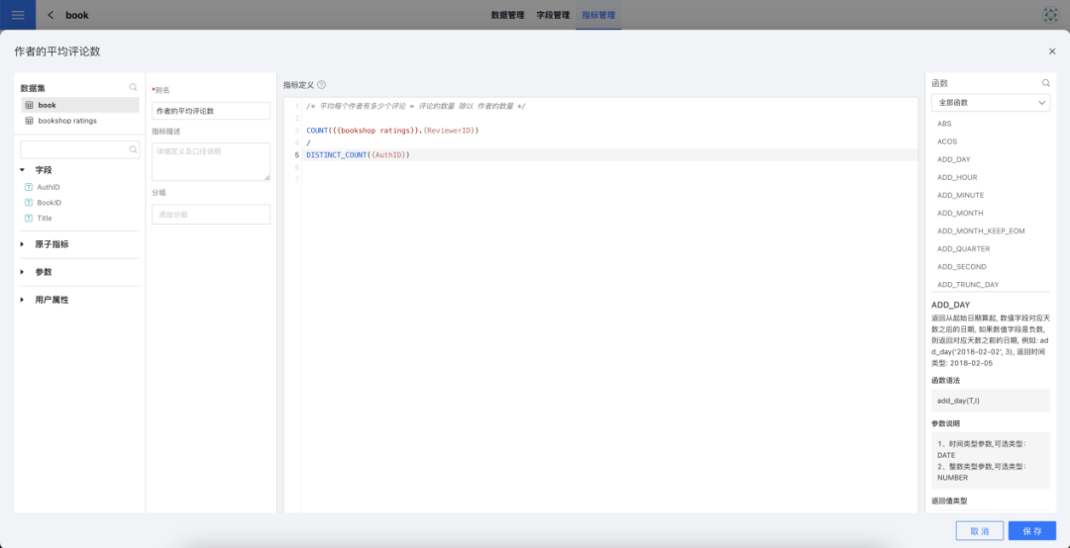The height and width of the screenshot is (548, 1070).
Task: Click the type icon beside Title
Action: [29, 218]
